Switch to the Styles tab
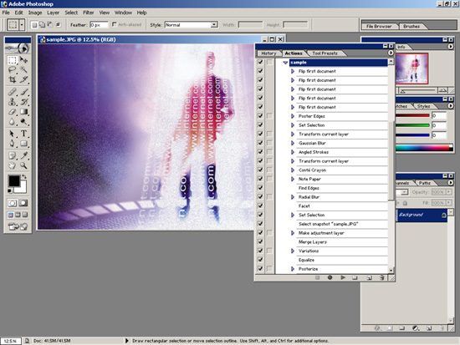The image size is (460, 345). [x=424, y=106]
